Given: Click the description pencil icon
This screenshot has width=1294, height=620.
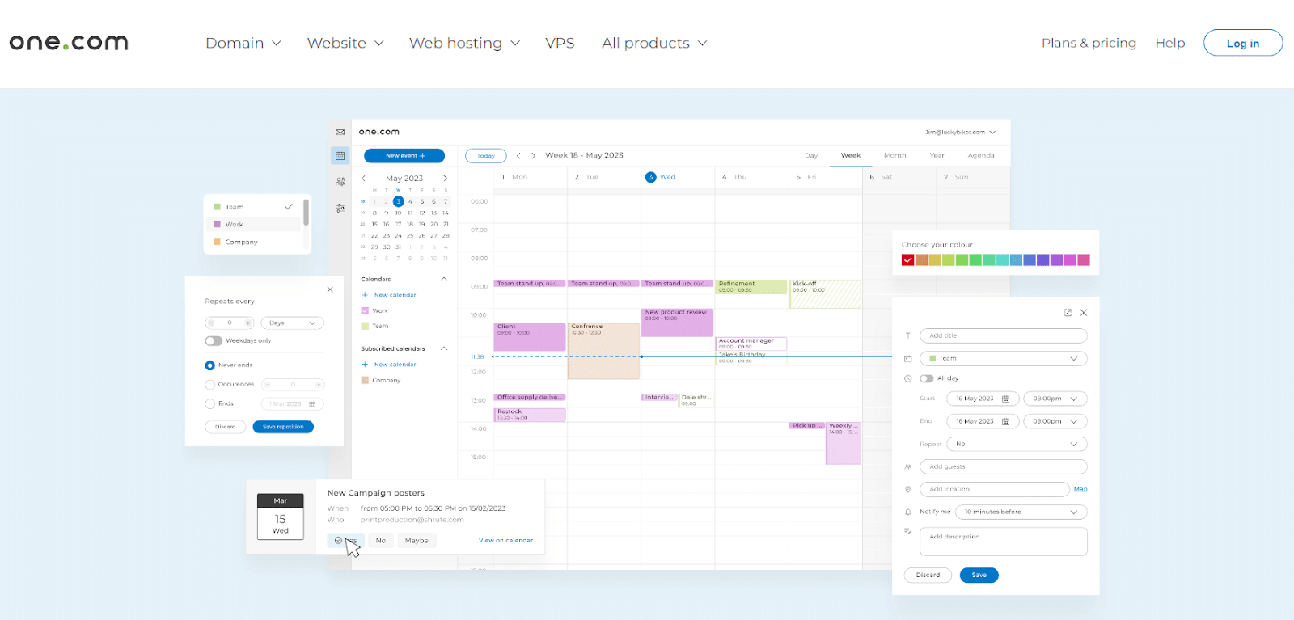Looking at the screenshot, I should (908, 531).
